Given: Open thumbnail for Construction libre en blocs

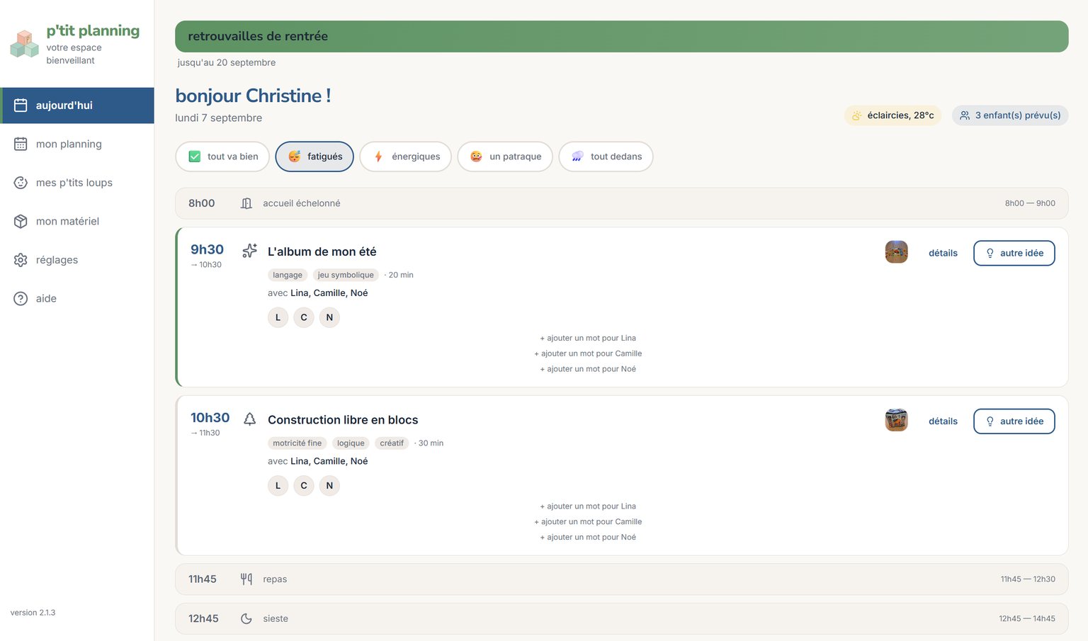Looking at the screenshot, I should pos(896,420).
